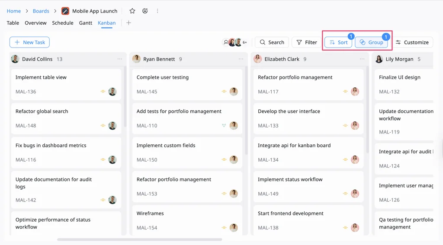Star the Mobile App Launch board
The width and height of the screenshot is (443, 245).
click(x=132, y=11)
